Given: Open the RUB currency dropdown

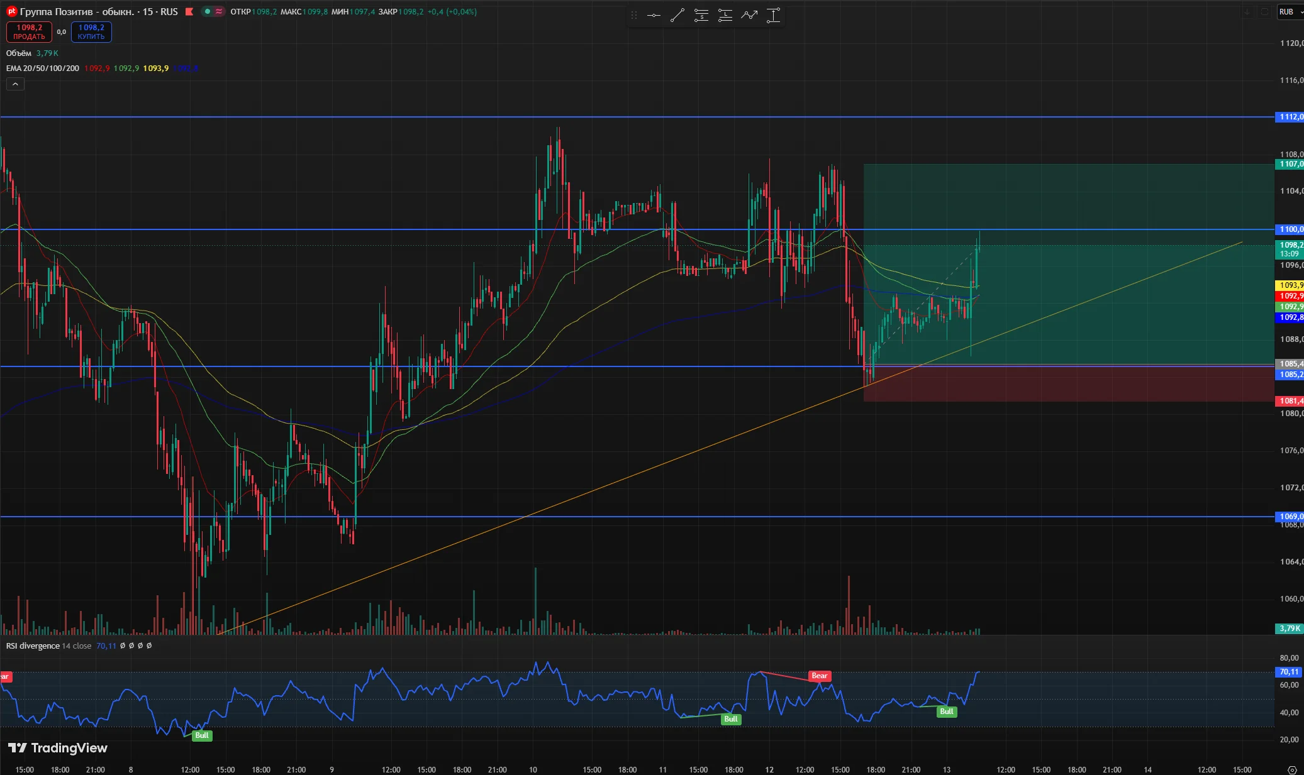Looking at the screenshot, I should 1291,12.
